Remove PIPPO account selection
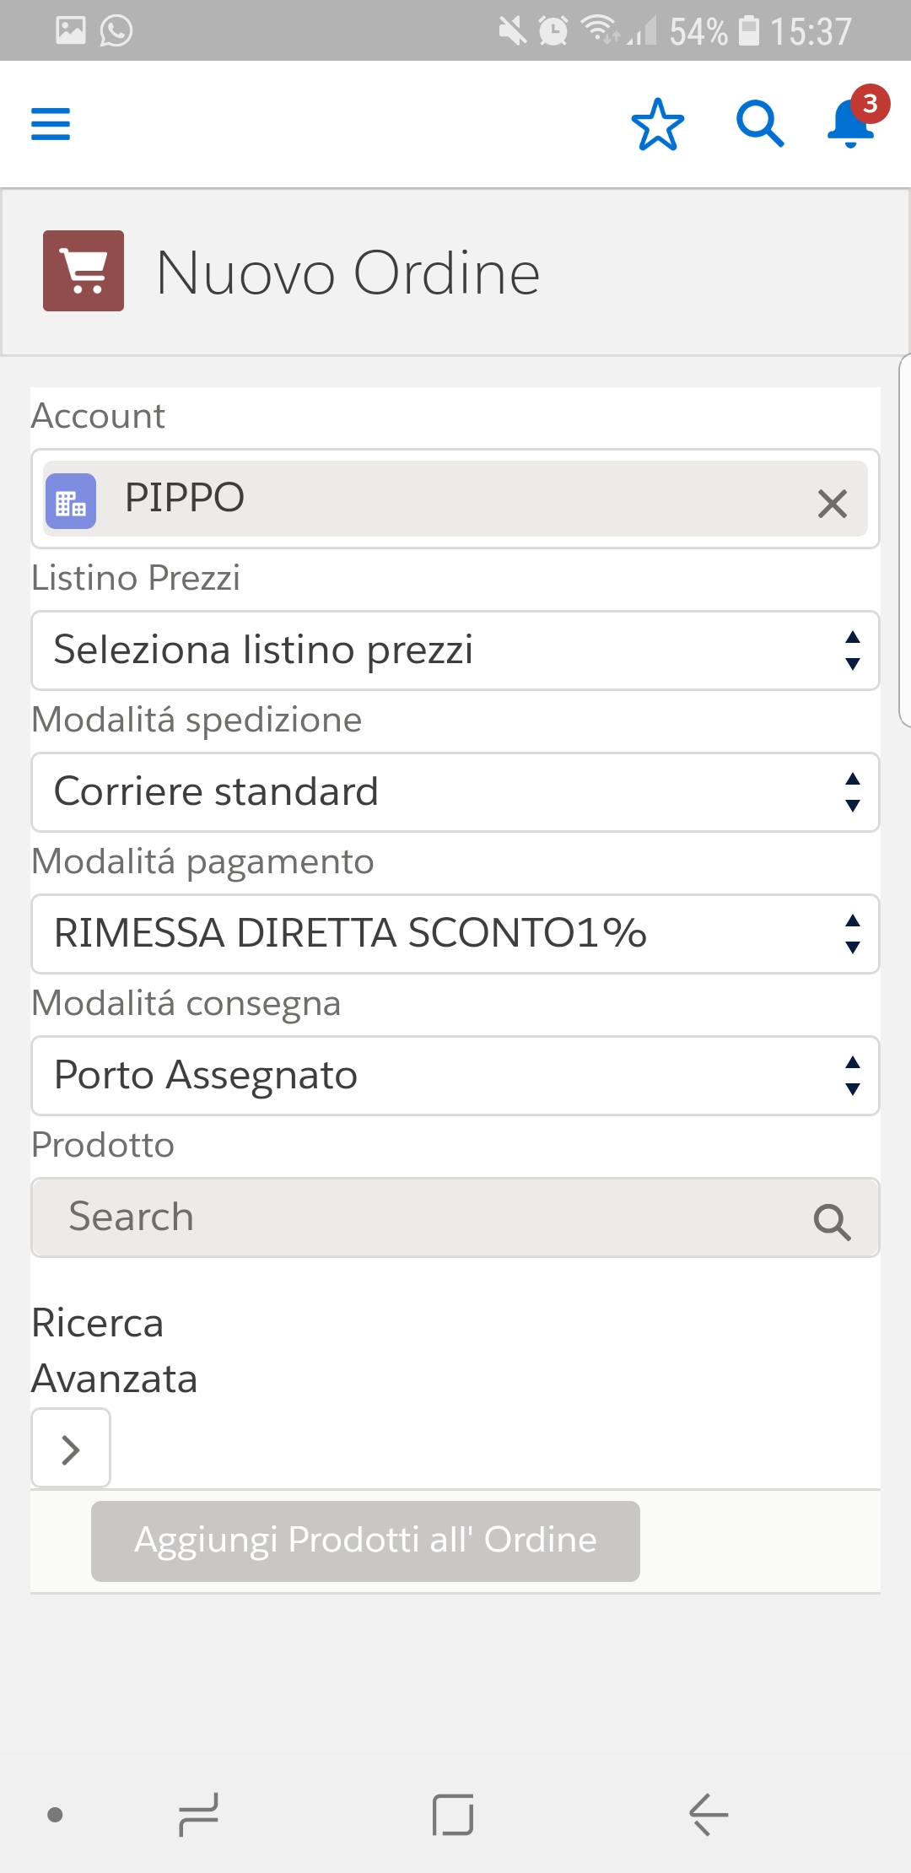 [832, 504]
